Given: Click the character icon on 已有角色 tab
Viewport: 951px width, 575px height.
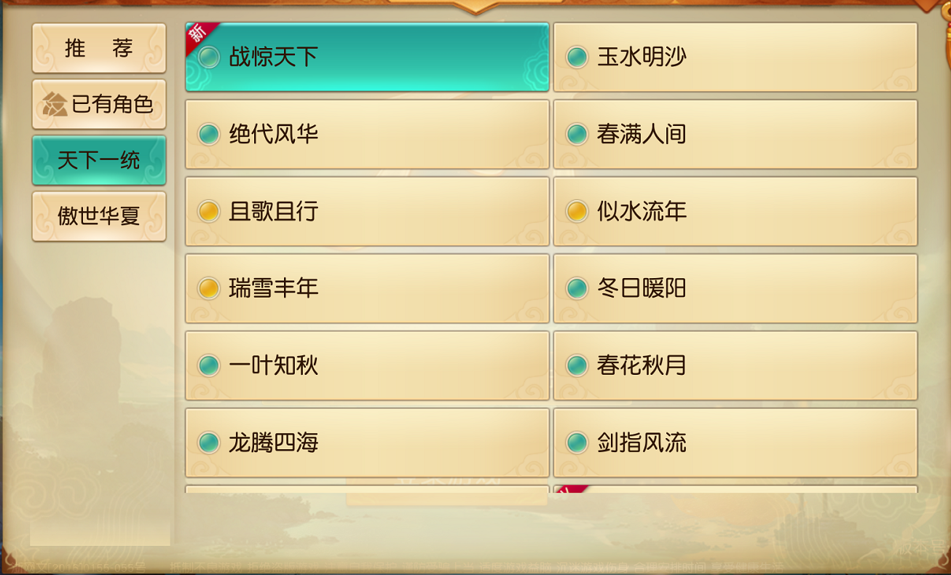Looking at the screenshot, I should [x=55, y=105].
